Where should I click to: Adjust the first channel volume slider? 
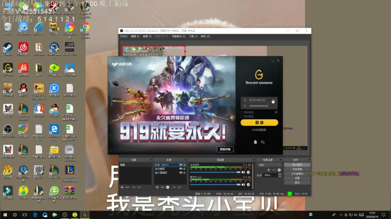point(215,172)
